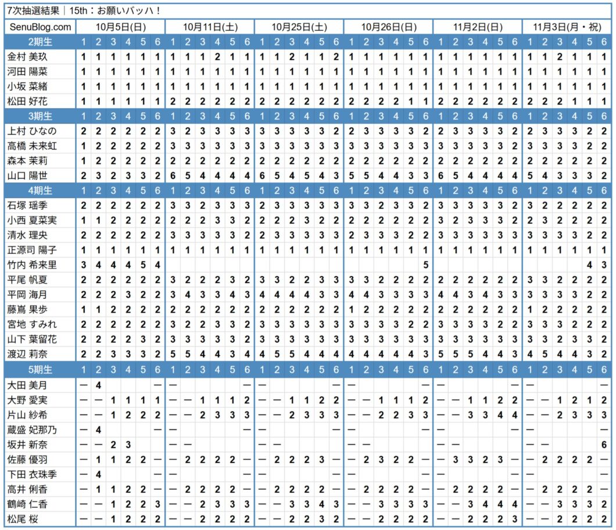616x530 pixels.
Task: Click the 5 in 竹内 希来里's 10月26日 columns
Action: coord(425,265)
